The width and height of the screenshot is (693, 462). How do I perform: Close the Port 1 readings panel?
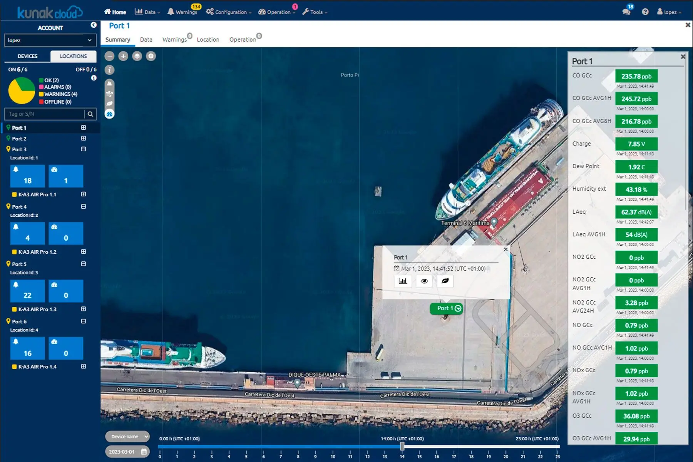[x=683, y=57]
